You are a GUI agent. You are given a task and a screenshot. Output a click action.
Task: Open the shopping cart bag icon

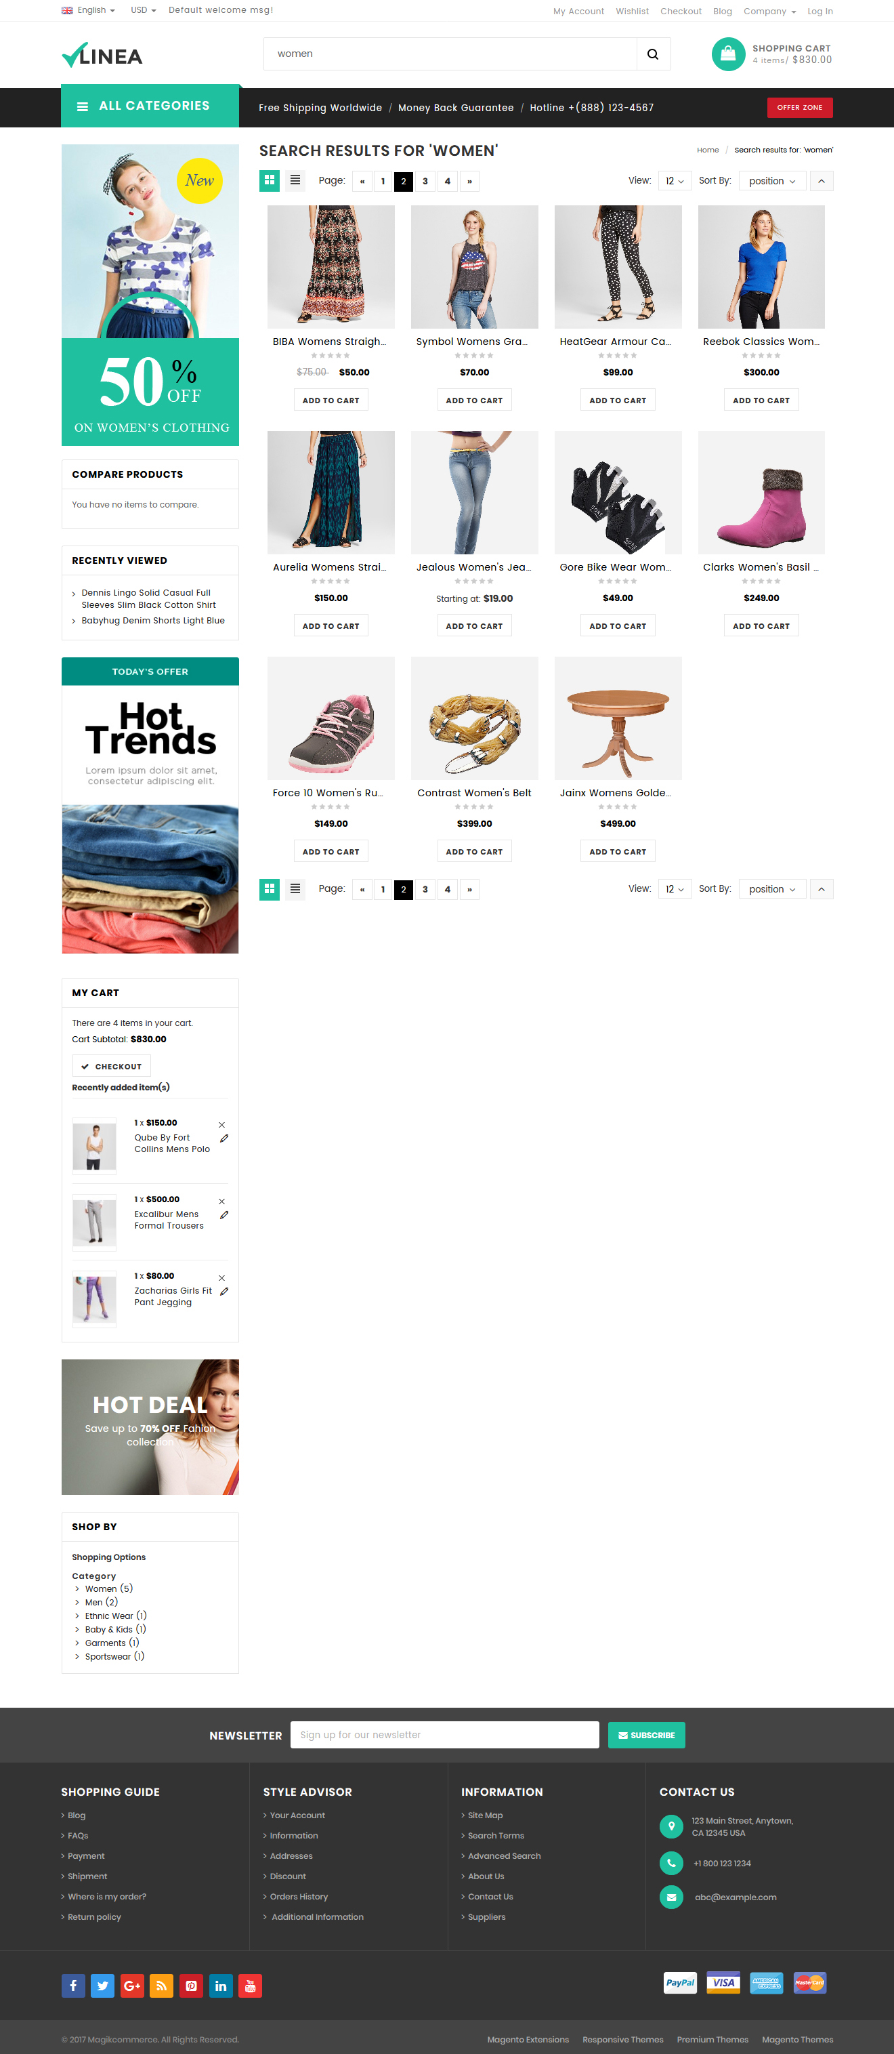pos(727,54)
